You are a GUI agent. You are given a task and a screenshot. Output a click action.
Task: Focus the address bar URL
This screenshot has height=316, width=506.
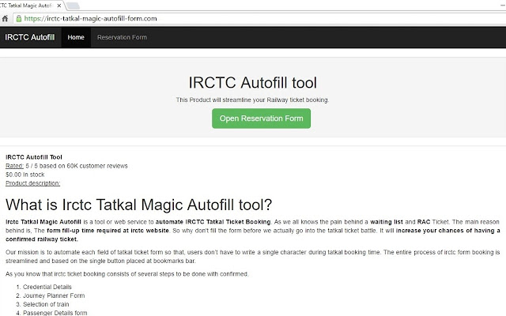click(91, 19)
